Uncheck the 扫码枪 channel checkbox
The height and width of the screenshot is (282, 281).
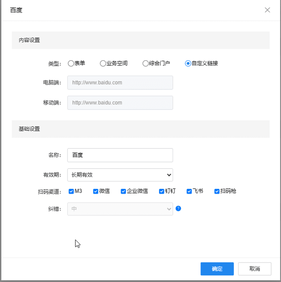click(x=217, y=191)
